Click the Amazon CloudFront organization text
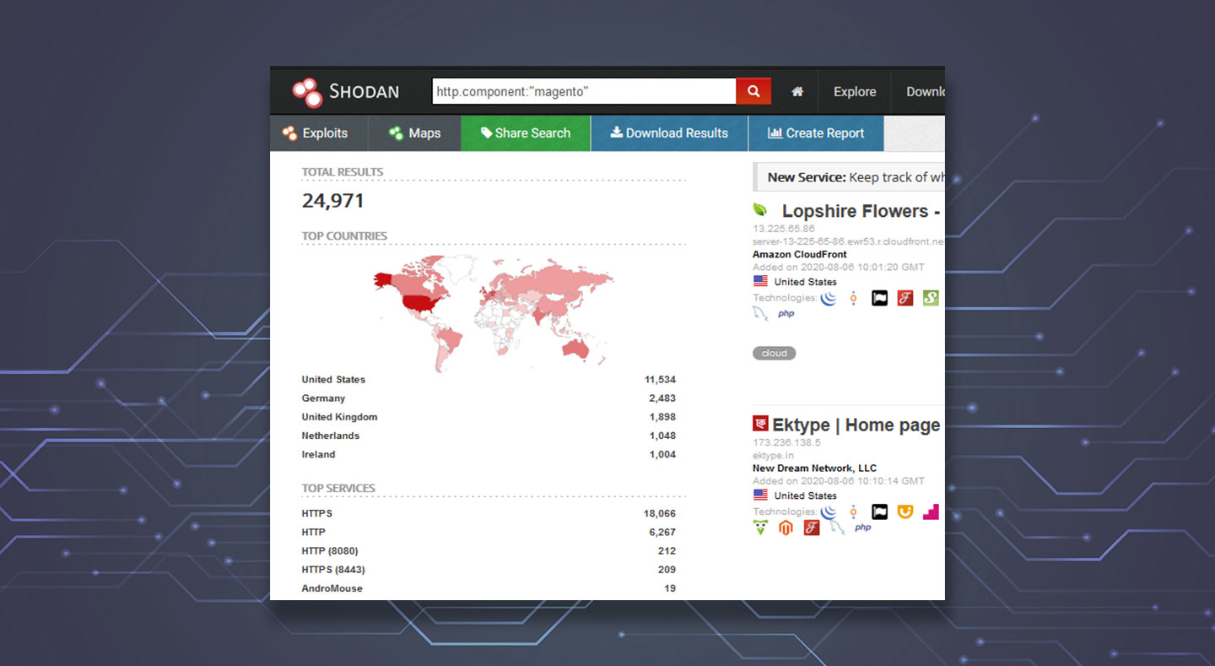Image resolution: width=1215 pixels, height=666 pixels. (800, 254)
